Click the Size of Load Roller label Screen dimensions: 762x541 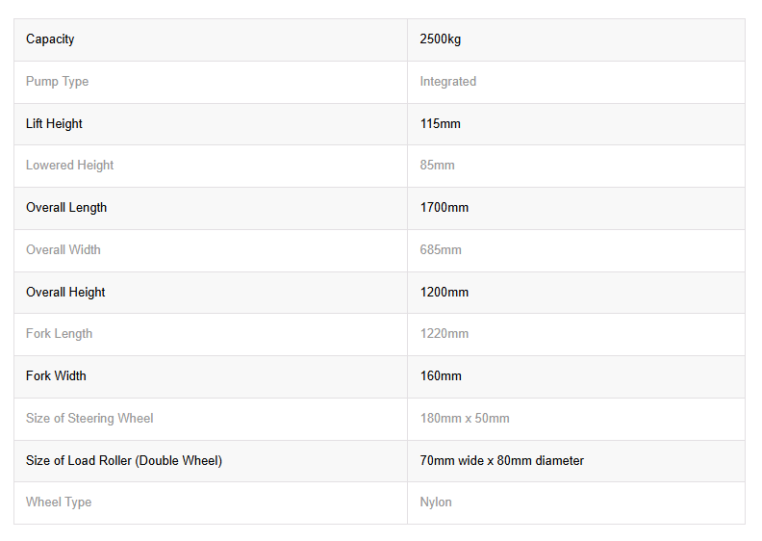(124, 461)
